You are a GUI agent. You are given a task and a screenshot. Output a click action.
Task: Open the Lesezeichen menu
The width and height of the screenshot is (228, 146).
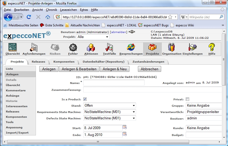pyautogui.click(x=68, y=10)
